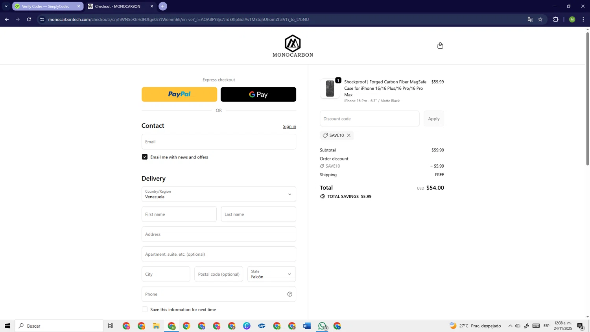Reload the checkout page
590x332 pixels.
point(29,19)
